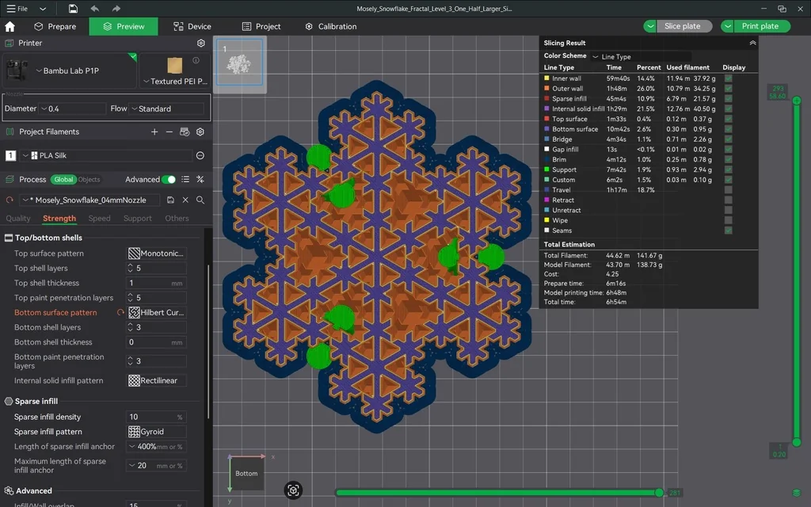Open the nozzle Diameter dropdown
Screen dimensions: 811x507
pyautogui.click(x=73, y=109)
